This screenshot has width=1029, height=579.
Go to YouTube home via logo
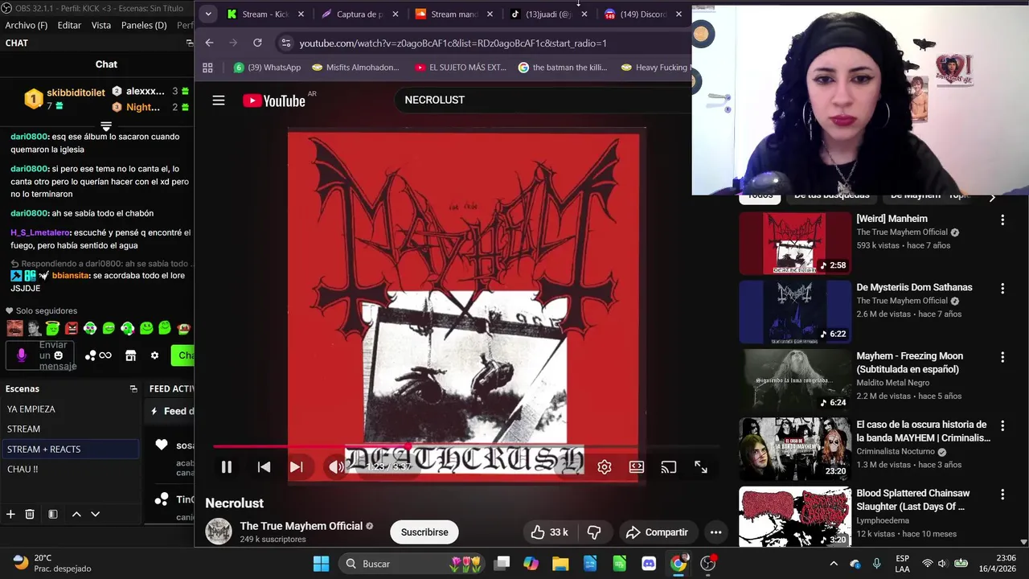(x=274, y=101)
